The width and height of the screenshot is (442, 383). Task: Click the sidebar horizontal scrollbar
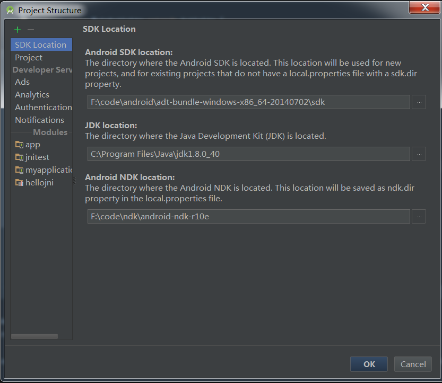click(x=34, y=336)
